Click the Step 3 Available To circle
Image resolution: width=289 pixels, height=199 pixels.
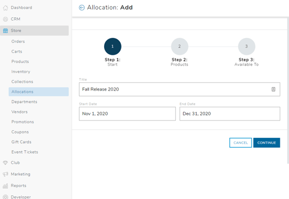247,47
